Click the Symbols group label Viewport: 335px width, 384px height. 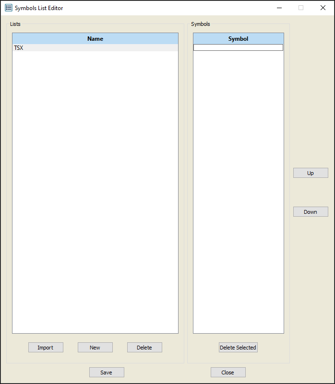[x=201, y=24]
